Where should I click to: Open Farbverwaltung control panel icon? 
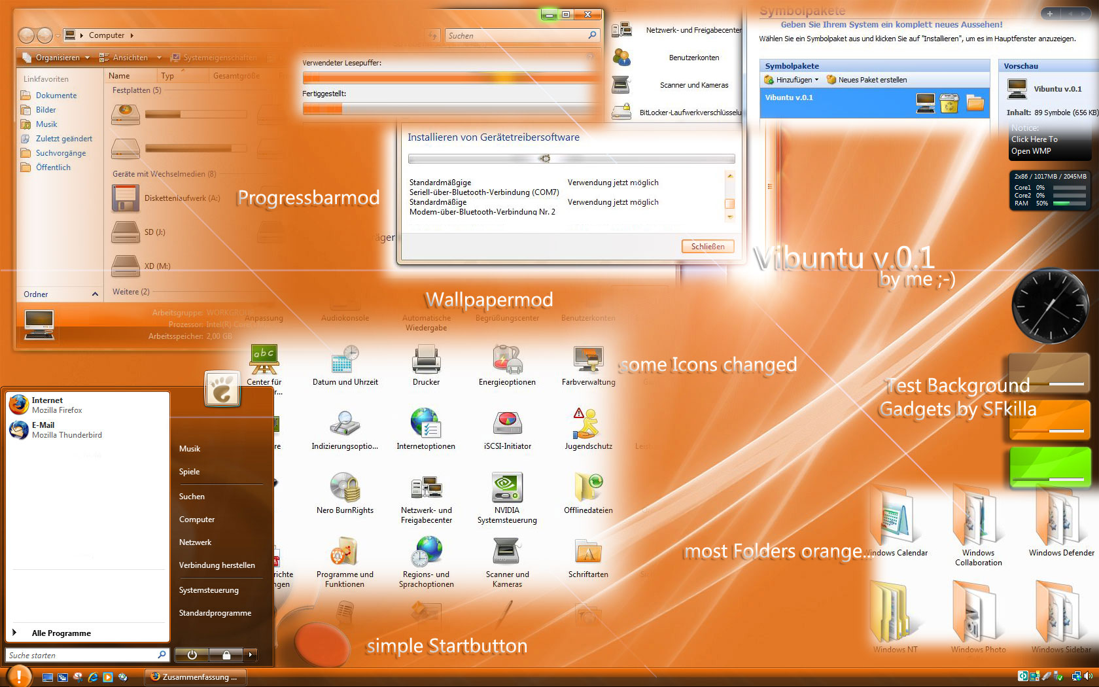click(588, 365)
